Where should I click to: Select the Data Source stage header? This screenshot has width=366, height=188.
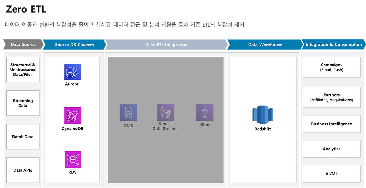point(23,44)
